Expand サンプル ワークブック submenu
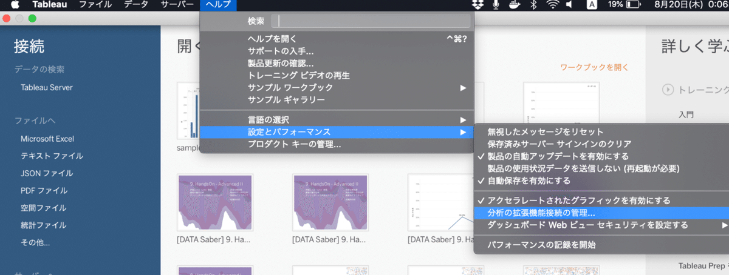The width and height of the screenshot is (729, 275). pos(337,87)
